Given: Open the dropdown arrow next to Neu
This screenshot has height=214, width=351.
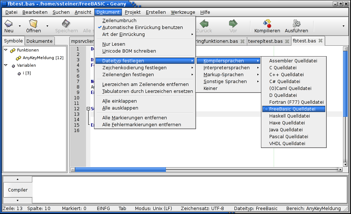Looking at the screenshot, I should click(x=20, y=26).
